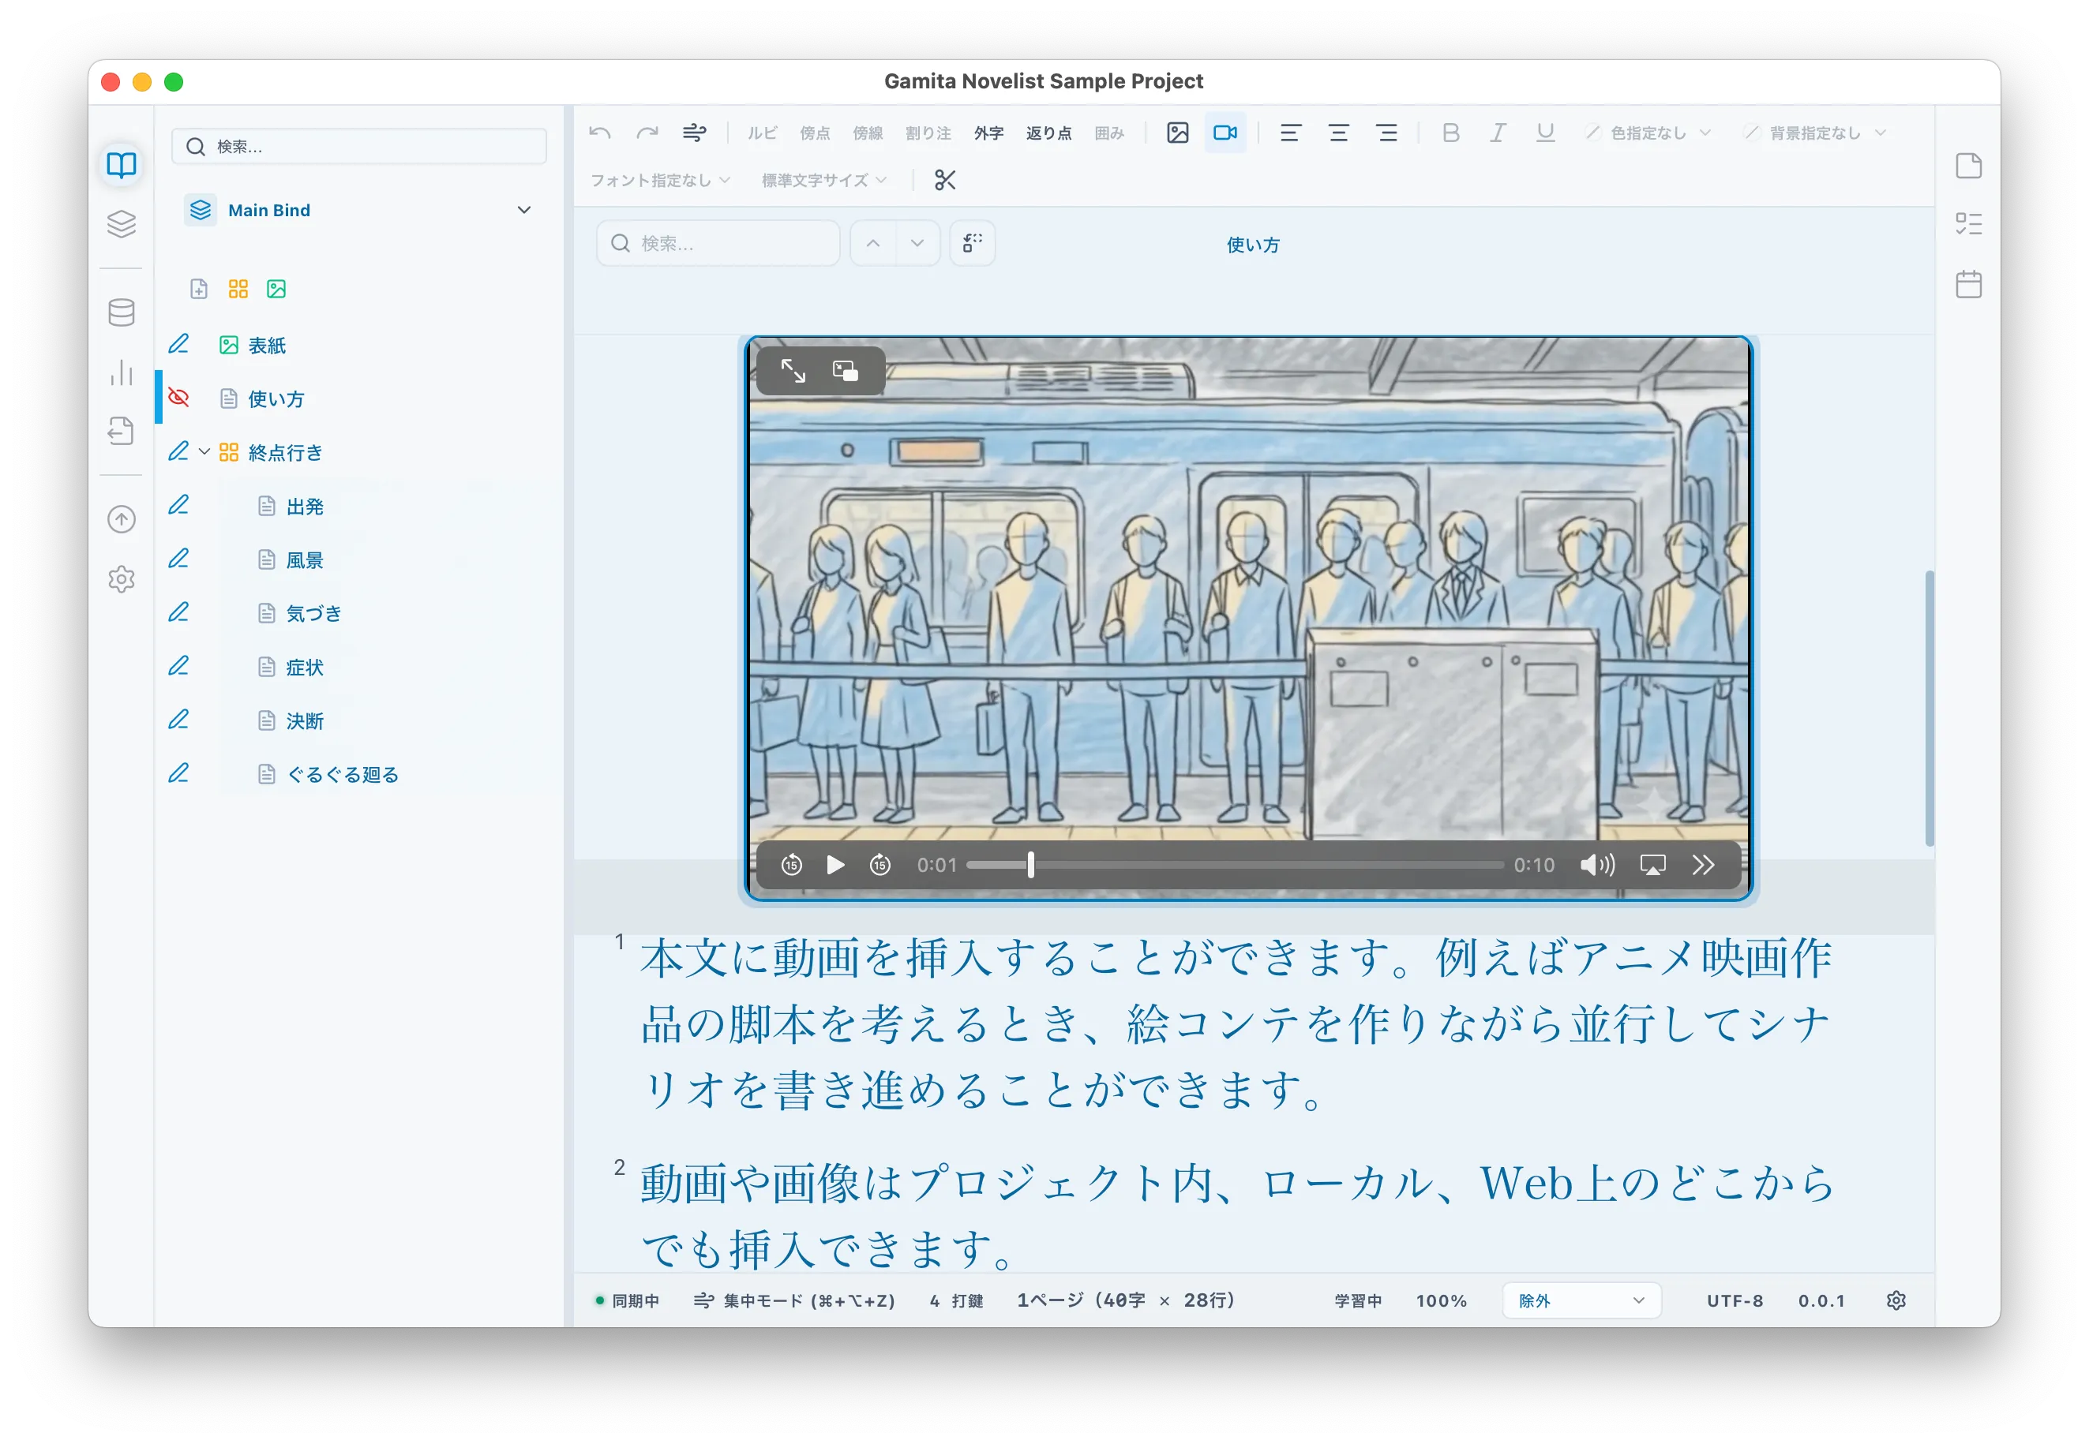This screenshot has height=1444, width=2089.
Task: Toggle pencil status icon for 風景
Action: [179, 558]
